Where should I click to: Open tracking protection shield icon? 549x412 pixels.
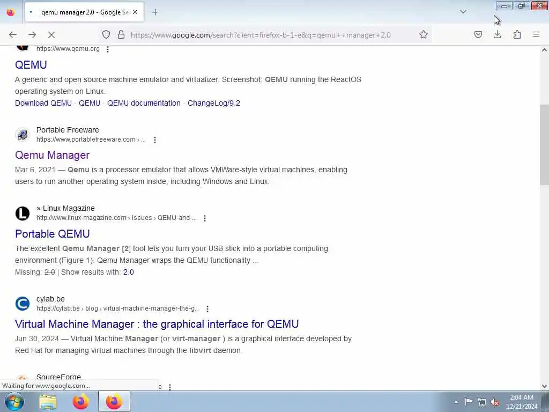tap(106, 34)
